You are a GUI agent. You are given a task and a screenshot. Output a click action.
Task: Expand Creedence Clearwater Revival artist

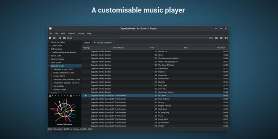tap(49, 52)
